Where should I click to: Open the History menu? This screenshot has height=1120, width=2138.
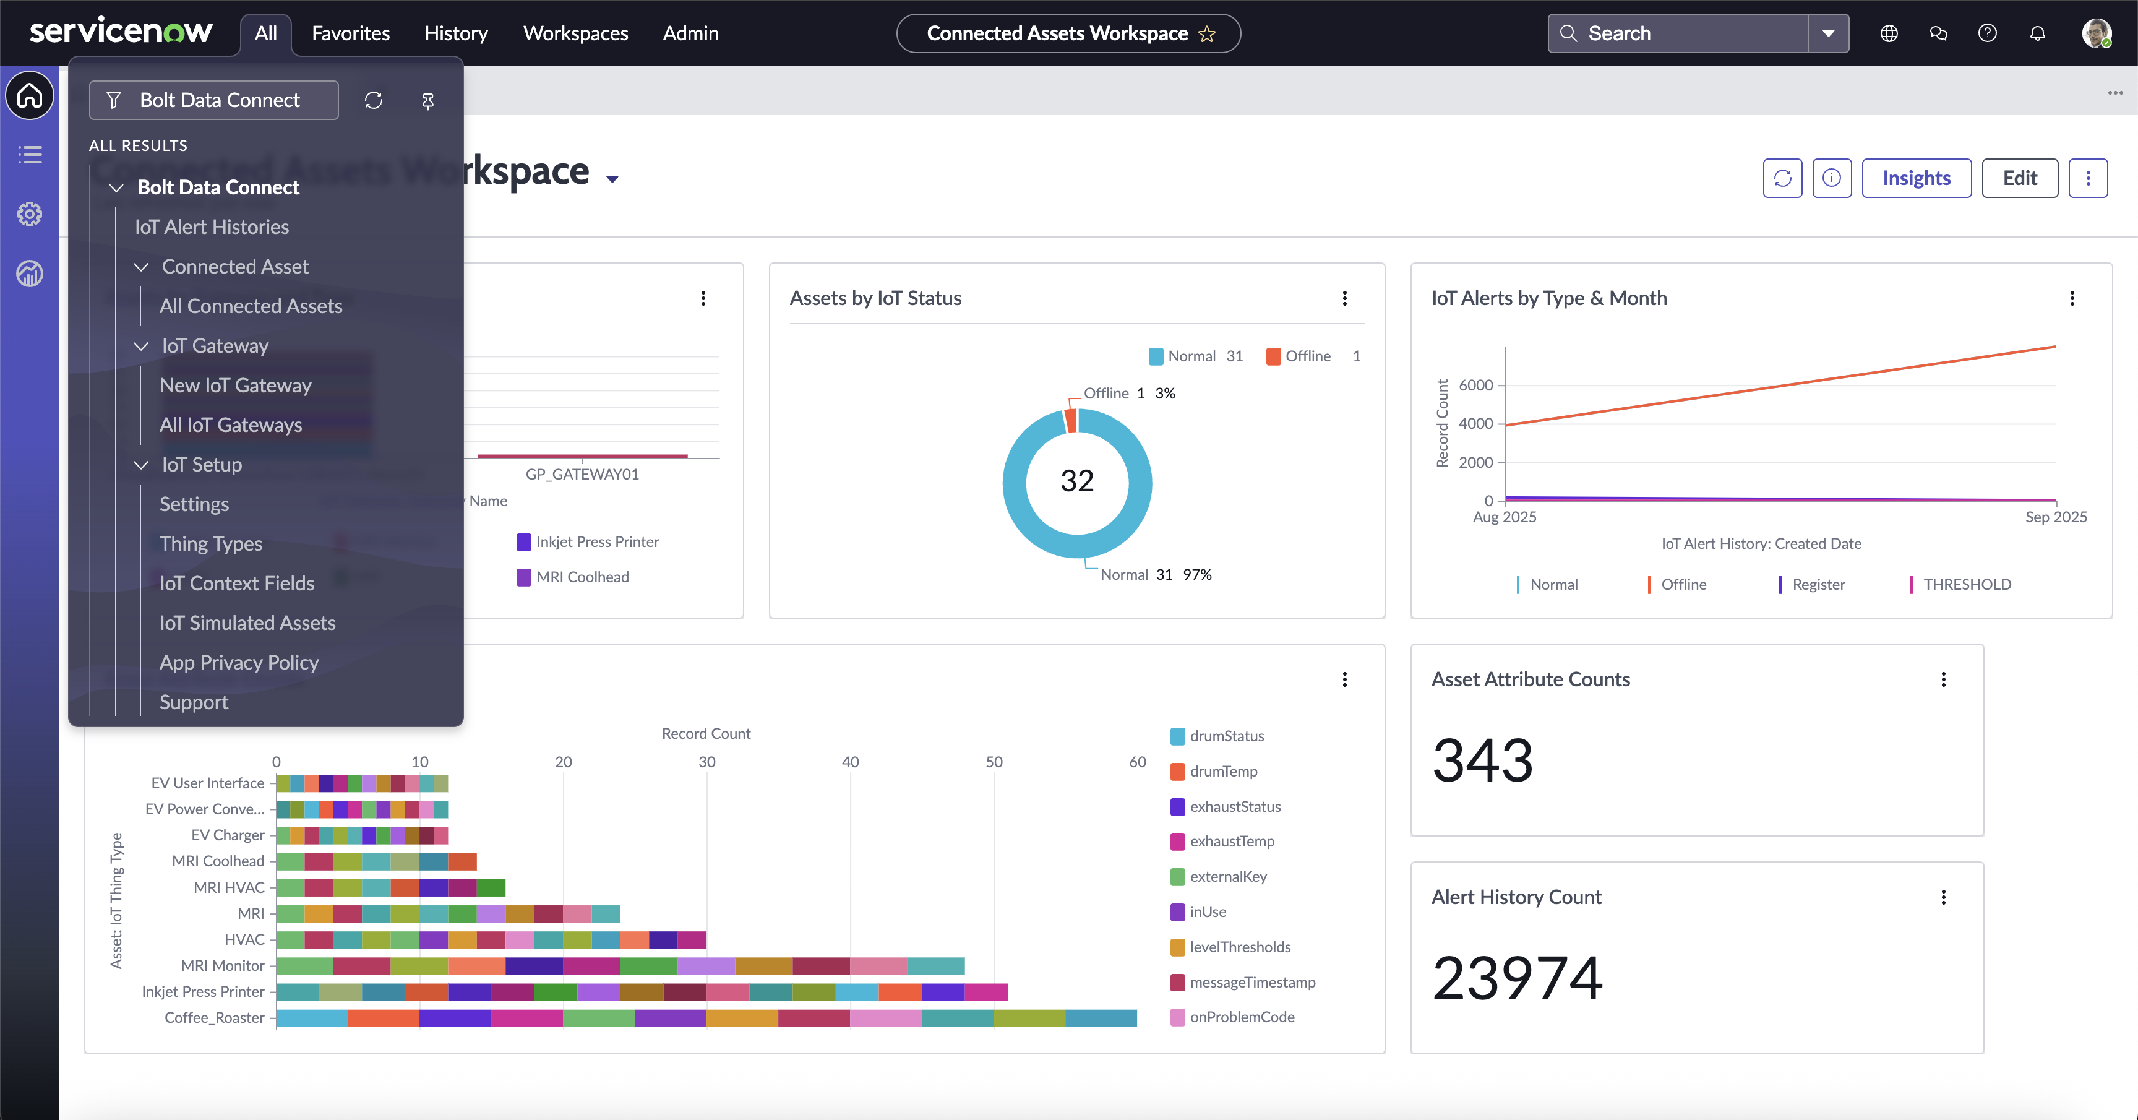pyautogui.click(x=456, y=33)
